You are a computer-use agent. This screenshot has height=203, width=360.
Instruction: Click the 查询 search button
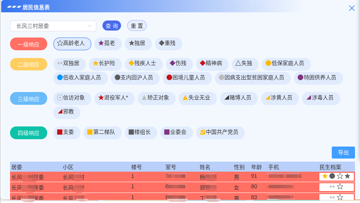point(112,26)
